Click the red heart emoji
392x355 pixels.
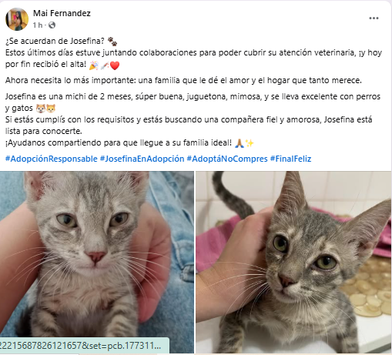pos(115,65)
